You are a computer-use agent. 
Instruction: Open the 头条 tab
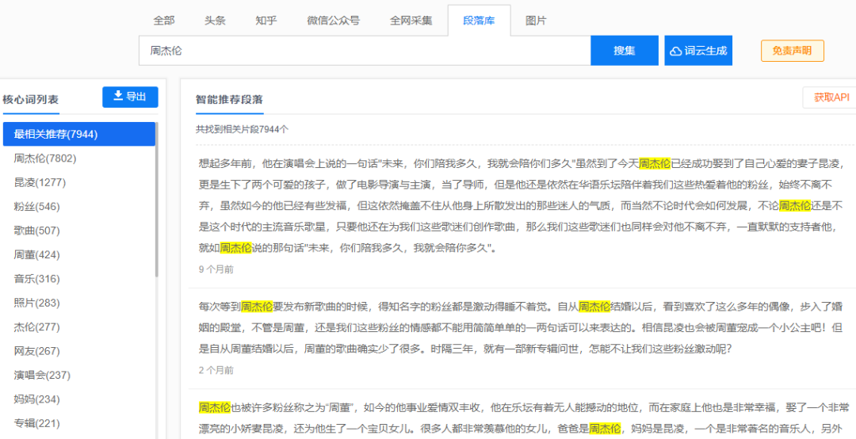point(215,21)
